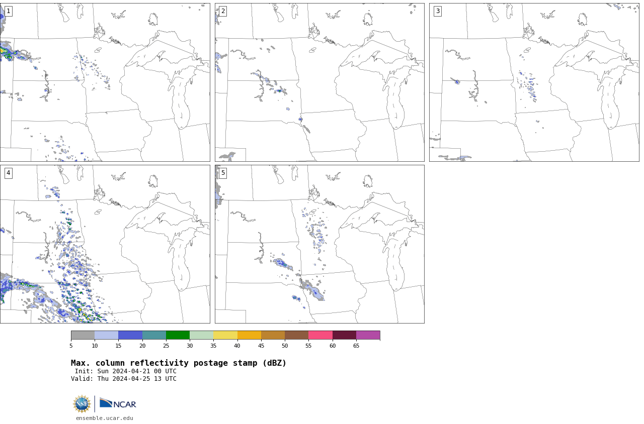The height and width of the screenshot is (424, 644).
Task: Click the colorbar tick label 5
Action: tap(71, 346)
